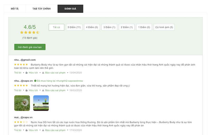Viewport: 211px width, 135px height.
Task: Click thumbs-up icon on nhu...@sapo.vn review
Action: [x=27, y=90]
